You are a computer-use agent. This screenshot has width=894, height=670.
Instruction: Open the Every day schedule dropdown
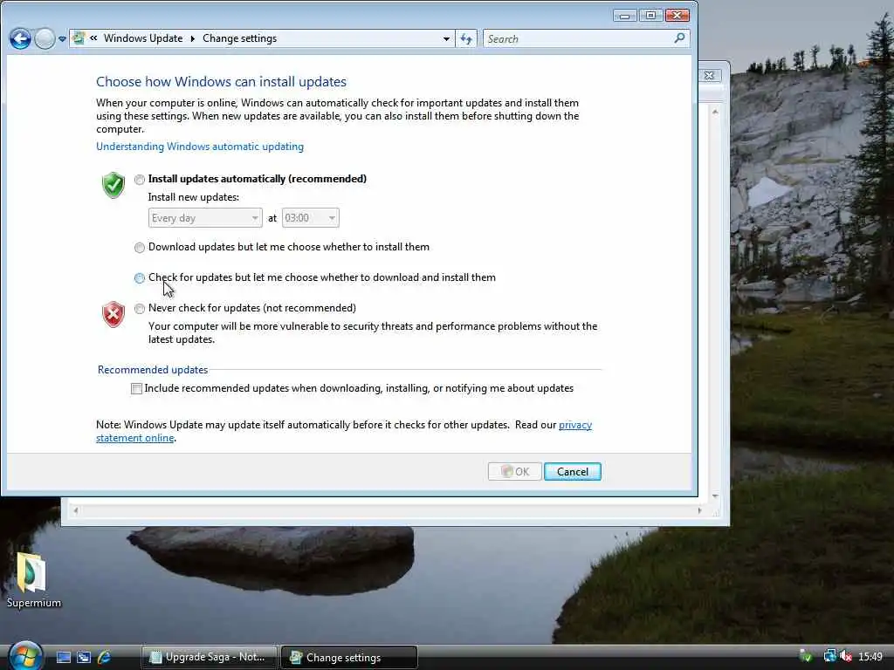coord(204,217)
